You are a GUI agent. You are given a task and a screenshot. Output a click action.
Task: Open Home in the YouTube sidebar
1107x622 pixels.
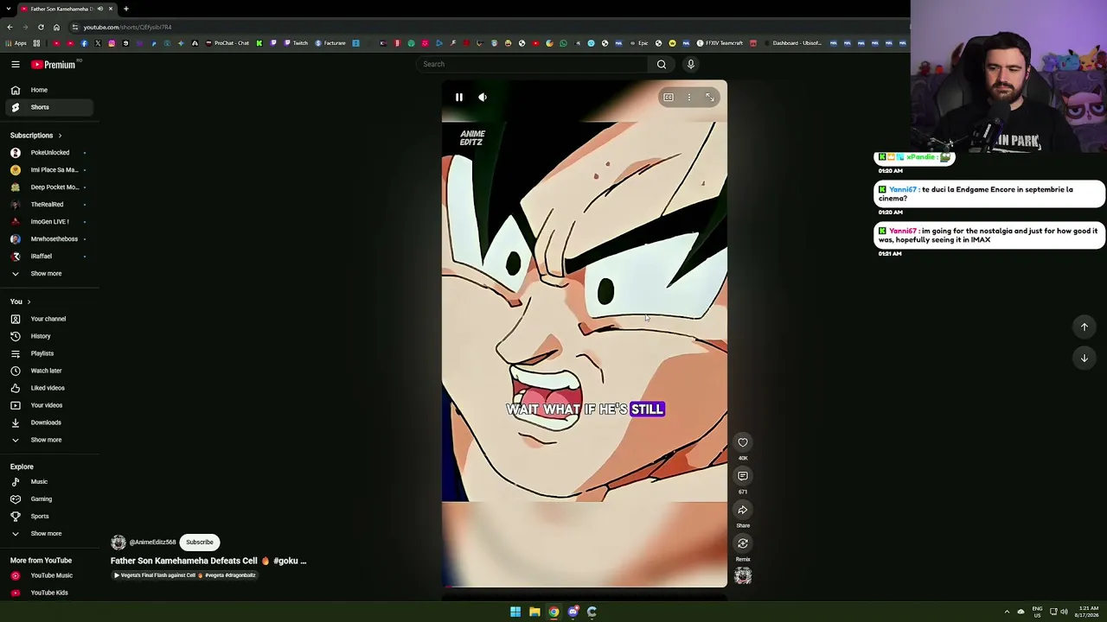coord(48,90)
